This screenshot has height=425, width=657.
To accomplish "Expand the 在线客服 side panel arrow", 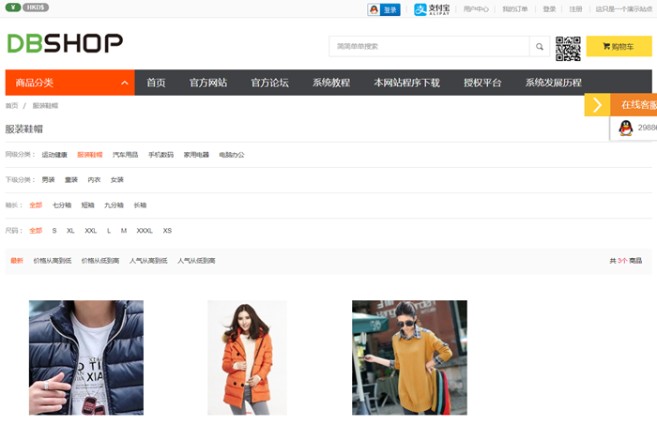I will pyautogui.click(x=597, y=105).
